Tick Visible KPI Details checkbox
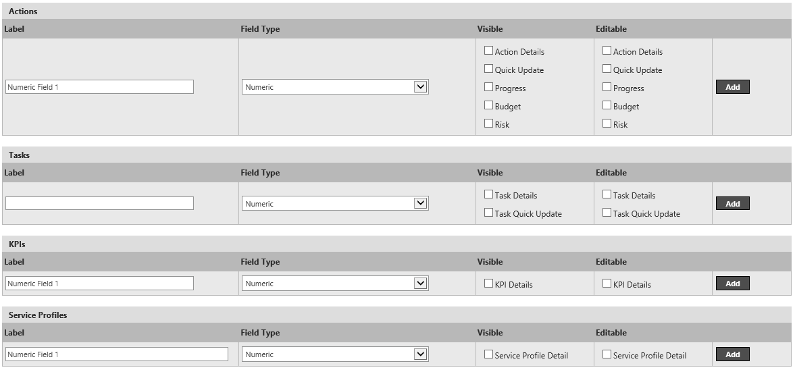The height and width of the screenshot is (374, 795). click(x=488, y=284)
